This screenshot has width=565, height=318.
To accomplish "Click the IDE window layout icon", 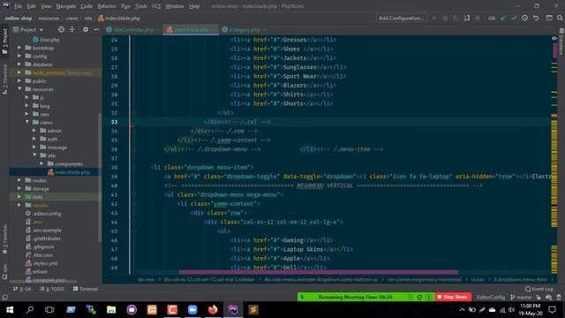I will 549,18.
